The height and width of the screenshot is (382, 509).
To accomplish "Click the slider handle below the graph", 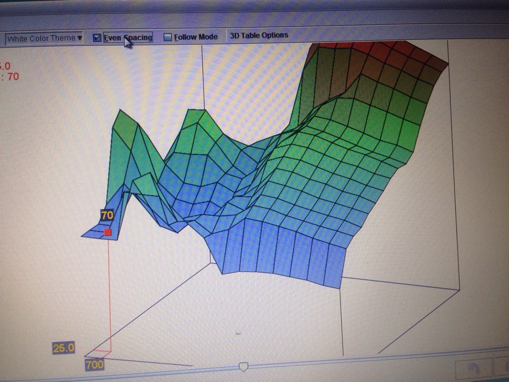I will click(244, 367).
